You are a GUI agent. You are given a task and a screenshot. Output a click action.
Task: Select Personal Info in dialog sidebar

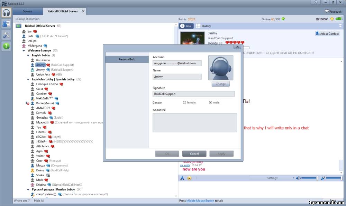(127, 59)
